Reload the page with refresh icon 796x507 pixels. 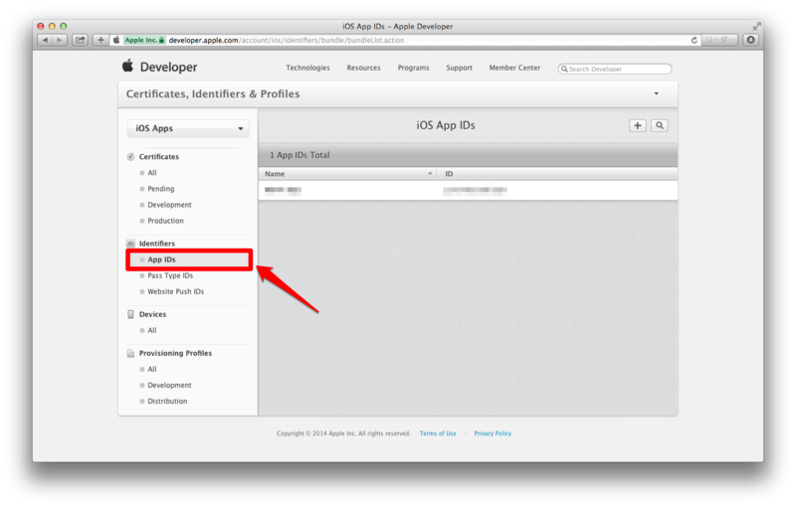pos(694,40)
